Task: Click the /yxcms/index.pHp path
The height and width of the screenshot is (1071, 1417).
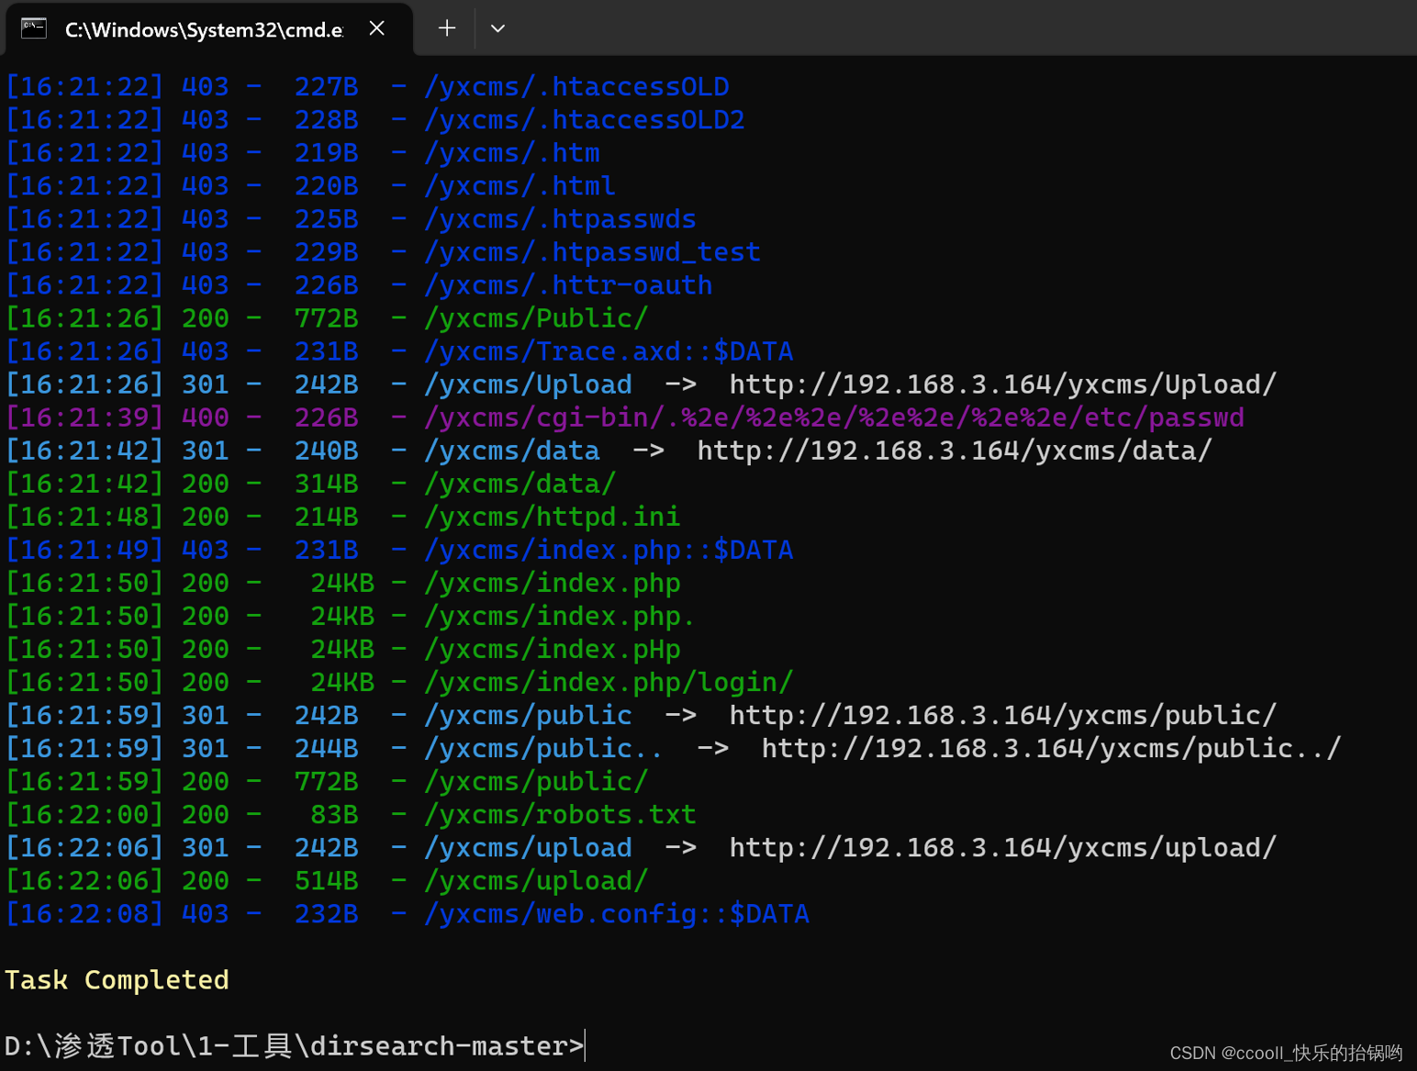Action: (552, 649)
